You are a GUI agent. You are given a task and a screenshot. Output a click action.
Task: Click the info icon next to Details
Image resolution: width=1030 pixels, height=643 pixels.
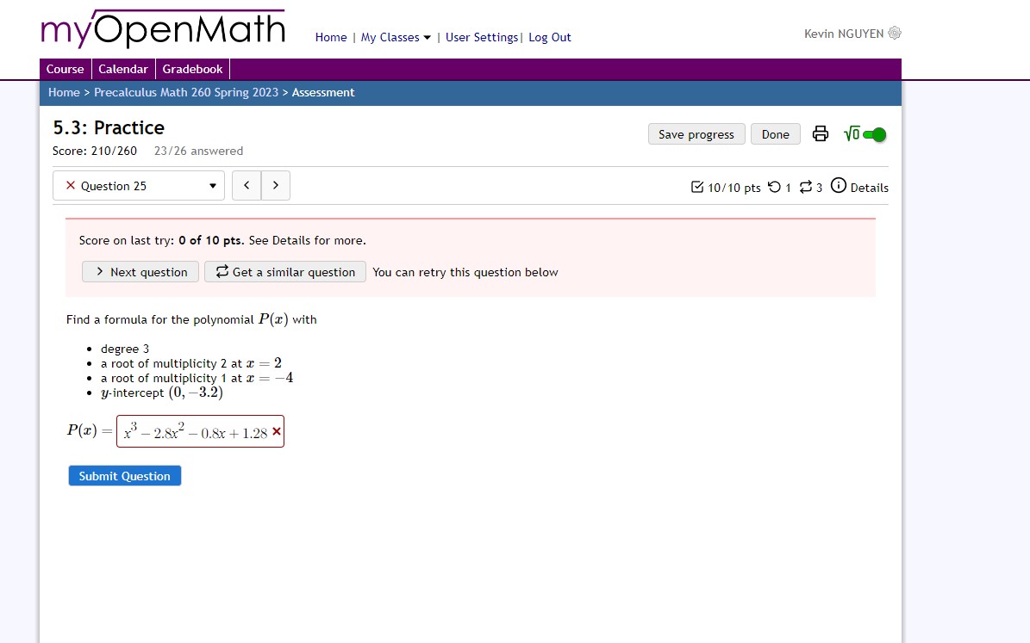tap(839, 186)
